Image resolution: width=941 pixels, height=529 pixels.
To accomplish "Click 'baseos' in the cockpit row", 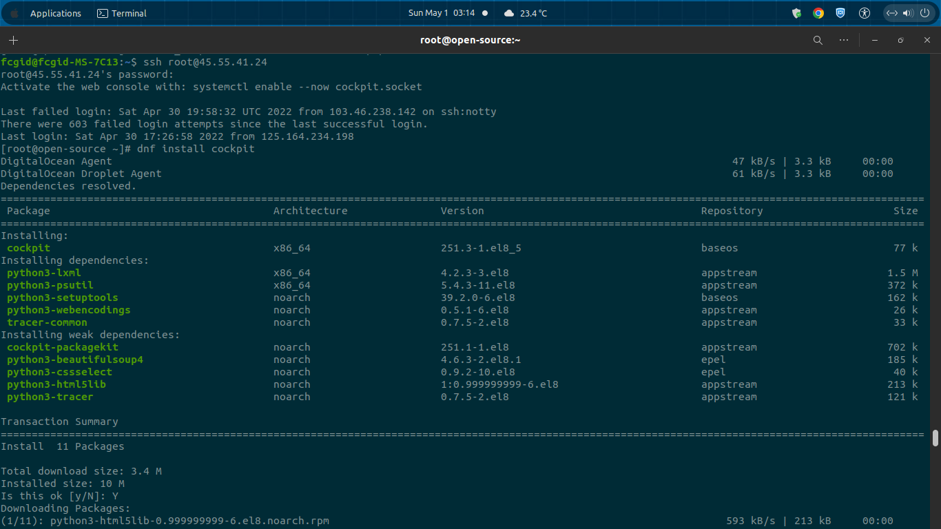I will pos(720,248).
